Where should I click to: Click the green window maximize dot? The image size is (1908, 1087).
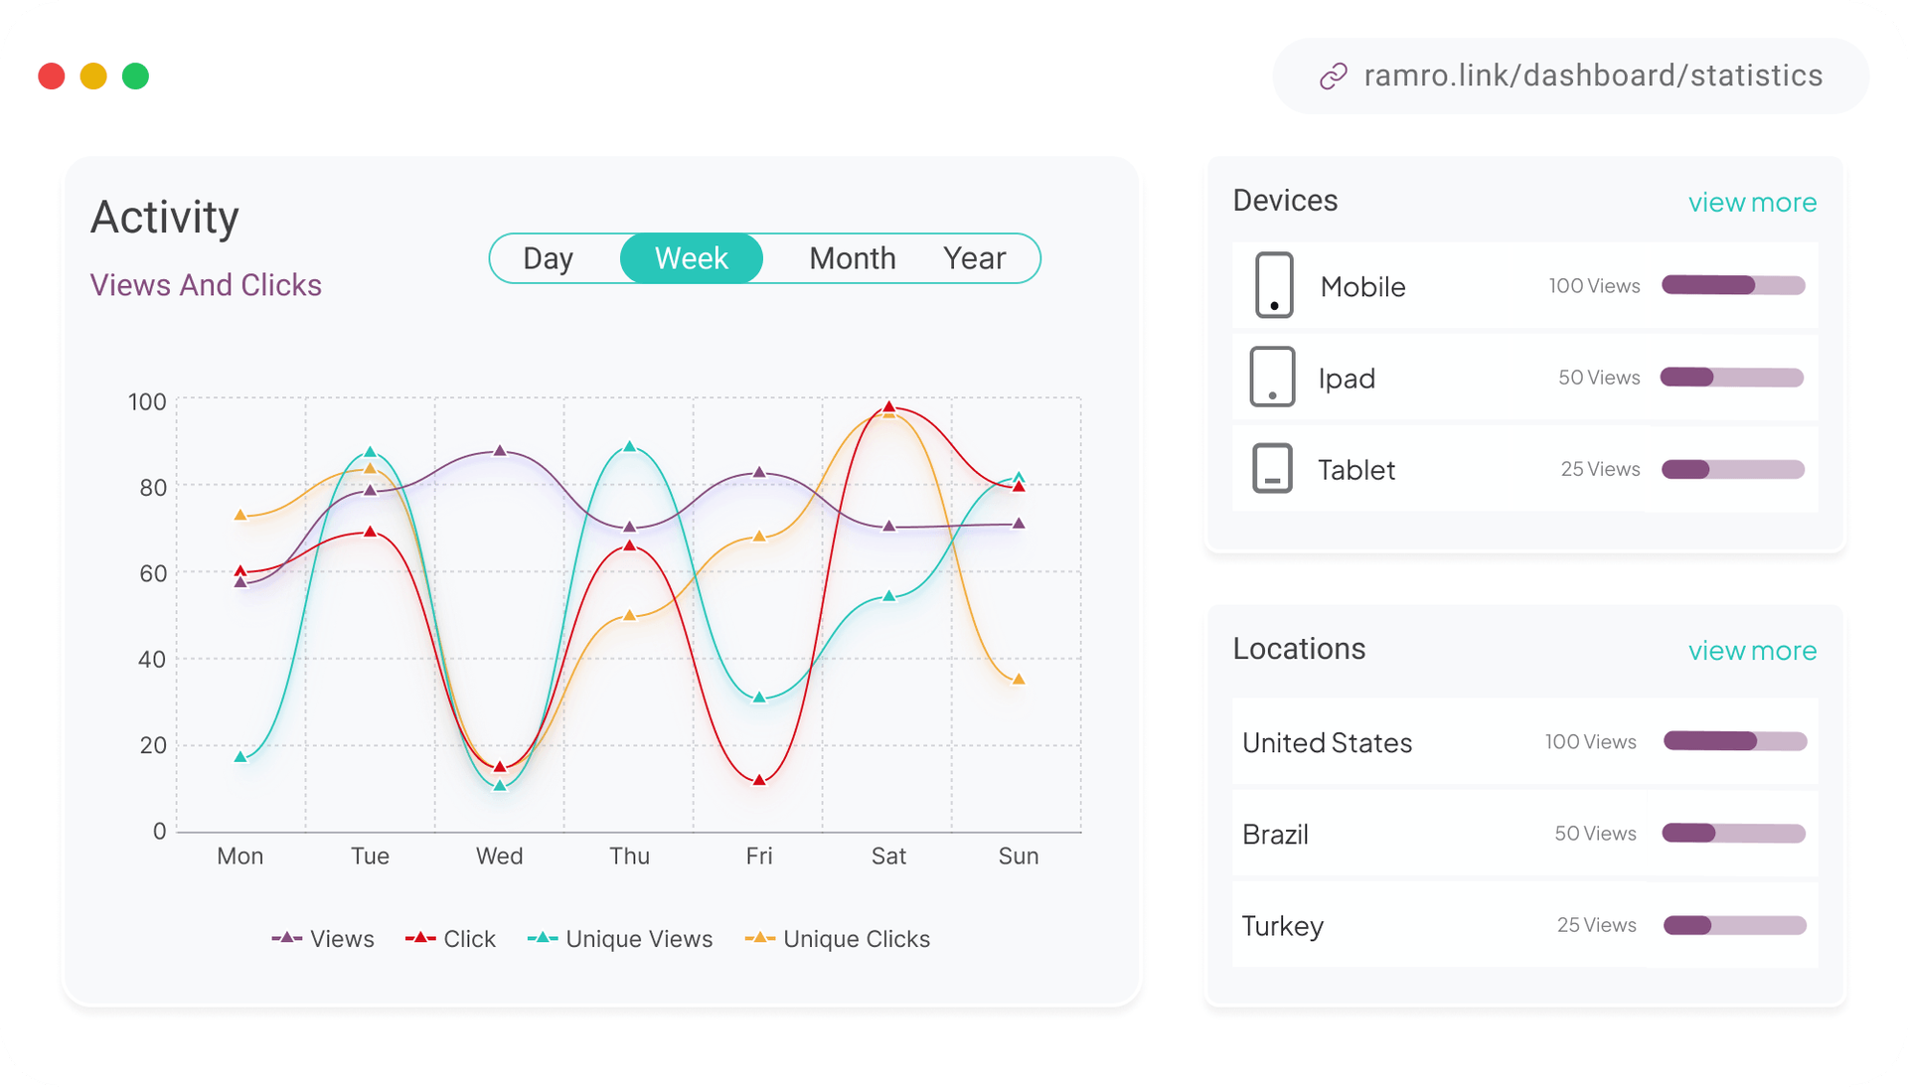click(135, 77)
